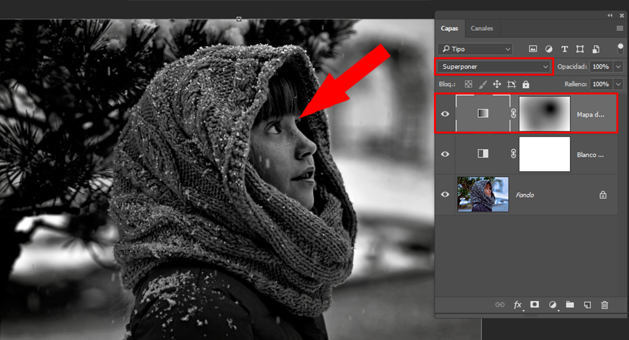The width and height of the screenshot is (629, 340).
Task: Filter layers by shape layers
Action: (580, 49)
